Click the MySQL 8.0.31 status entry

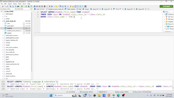(102, 92)
